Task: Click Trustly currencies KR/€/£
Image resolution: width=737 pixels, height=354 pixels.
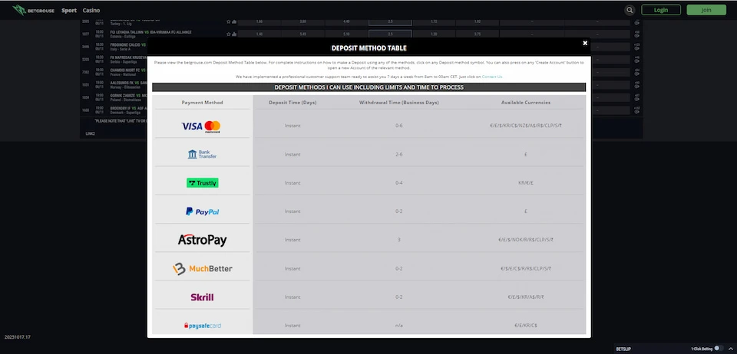Action: (525, 183)
